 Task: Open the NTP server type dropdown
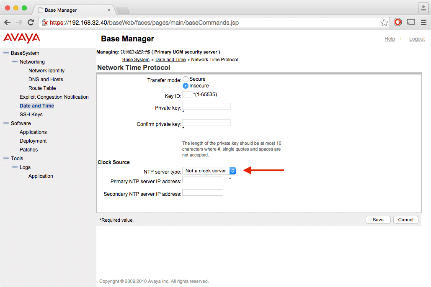point(209,171)
